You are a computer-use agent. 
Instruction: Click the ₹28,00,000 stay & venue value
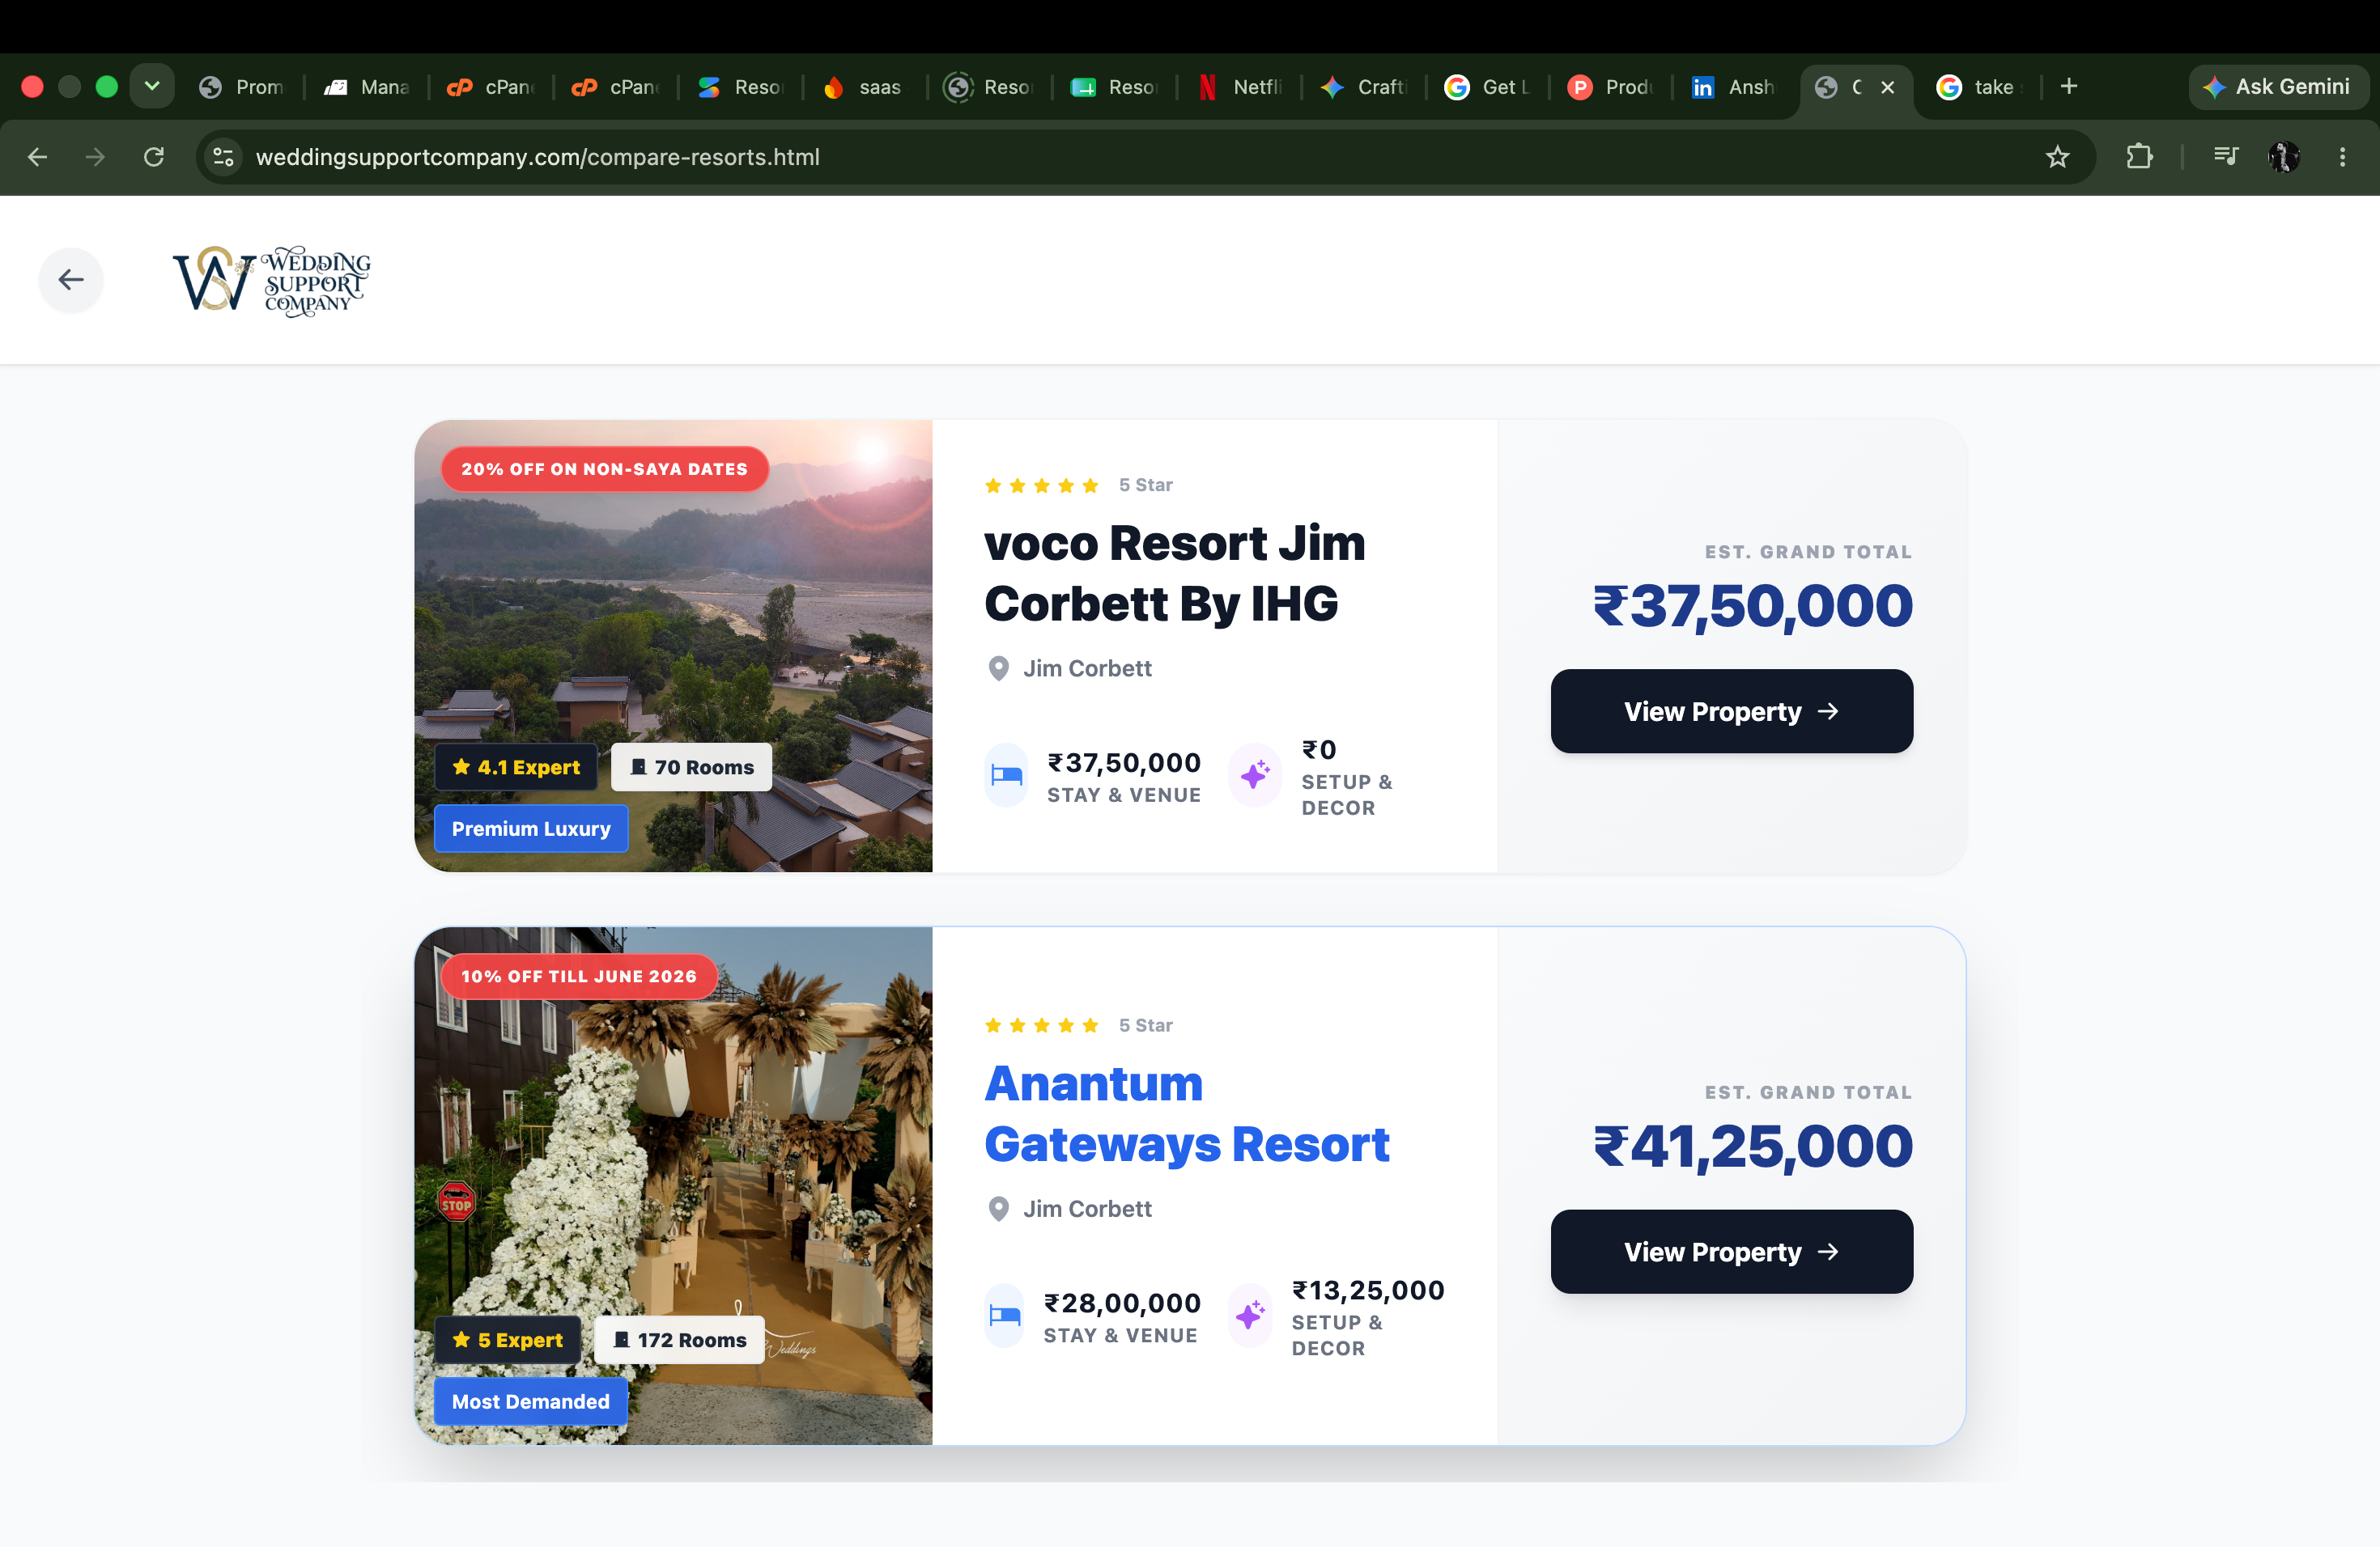1122,1303
